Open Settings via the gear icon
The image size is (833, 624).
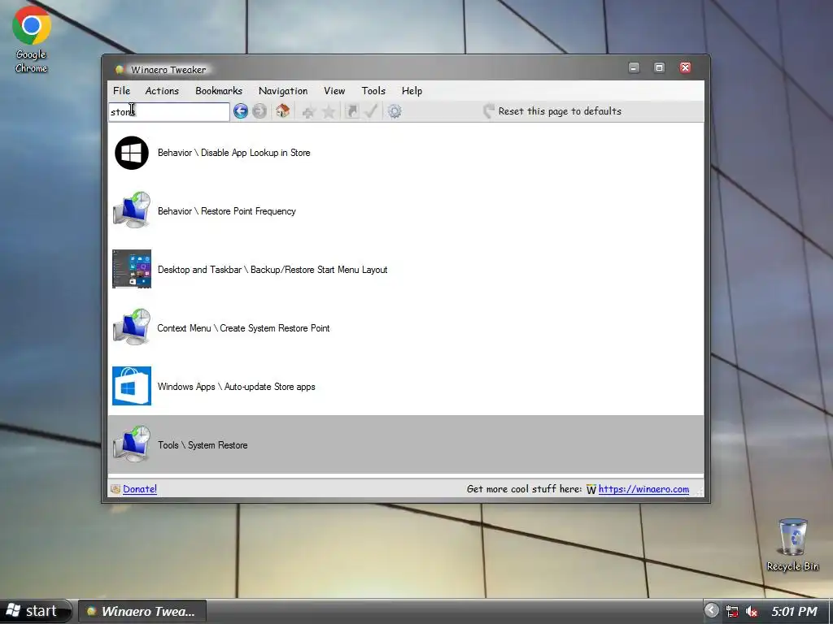coord(395,111)
